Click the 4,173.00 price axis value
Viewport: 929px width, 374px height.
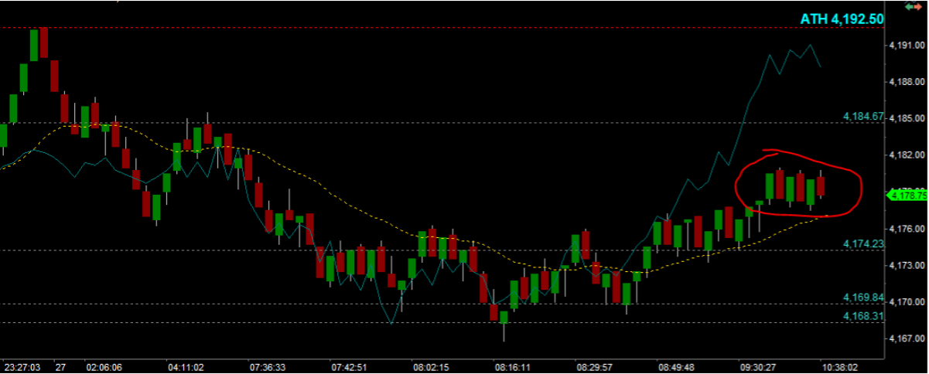tap(908, 265)
